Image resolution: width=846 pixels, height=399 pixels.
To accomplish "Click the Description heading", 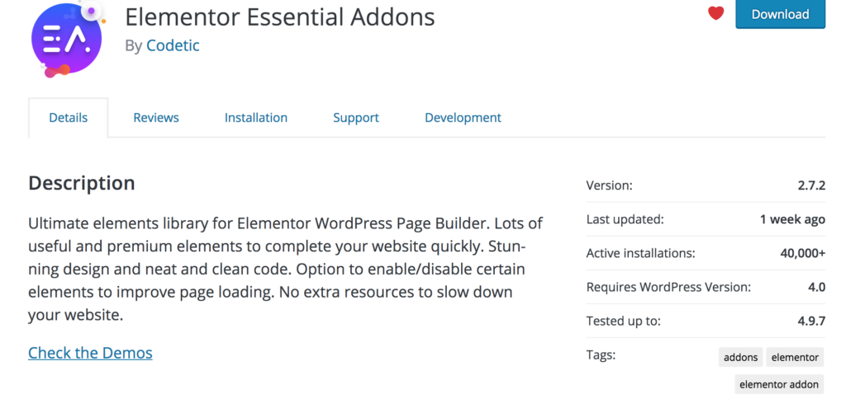I will (82, 183).
